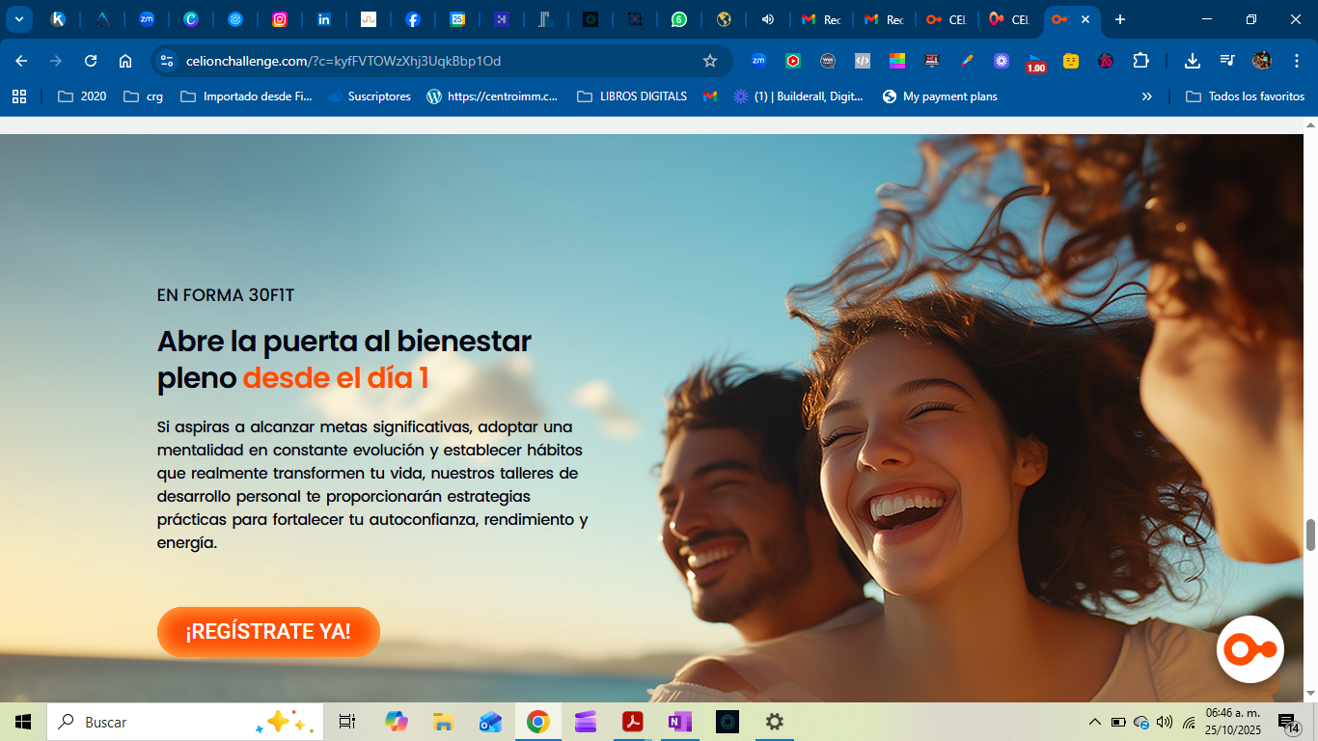
Task: Switch to the LinkedIn tab
Action: (x=324, y=19)
